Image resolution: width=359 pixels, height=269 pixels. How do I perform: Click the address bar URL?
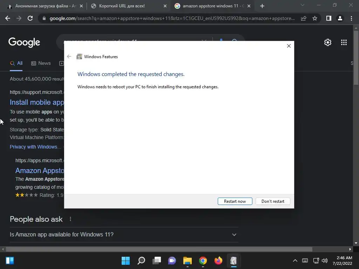(172, 18)
